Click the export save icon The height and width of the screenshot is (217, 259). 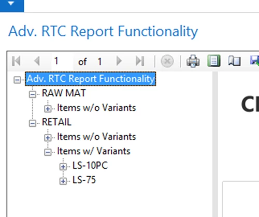coord(255,61)
